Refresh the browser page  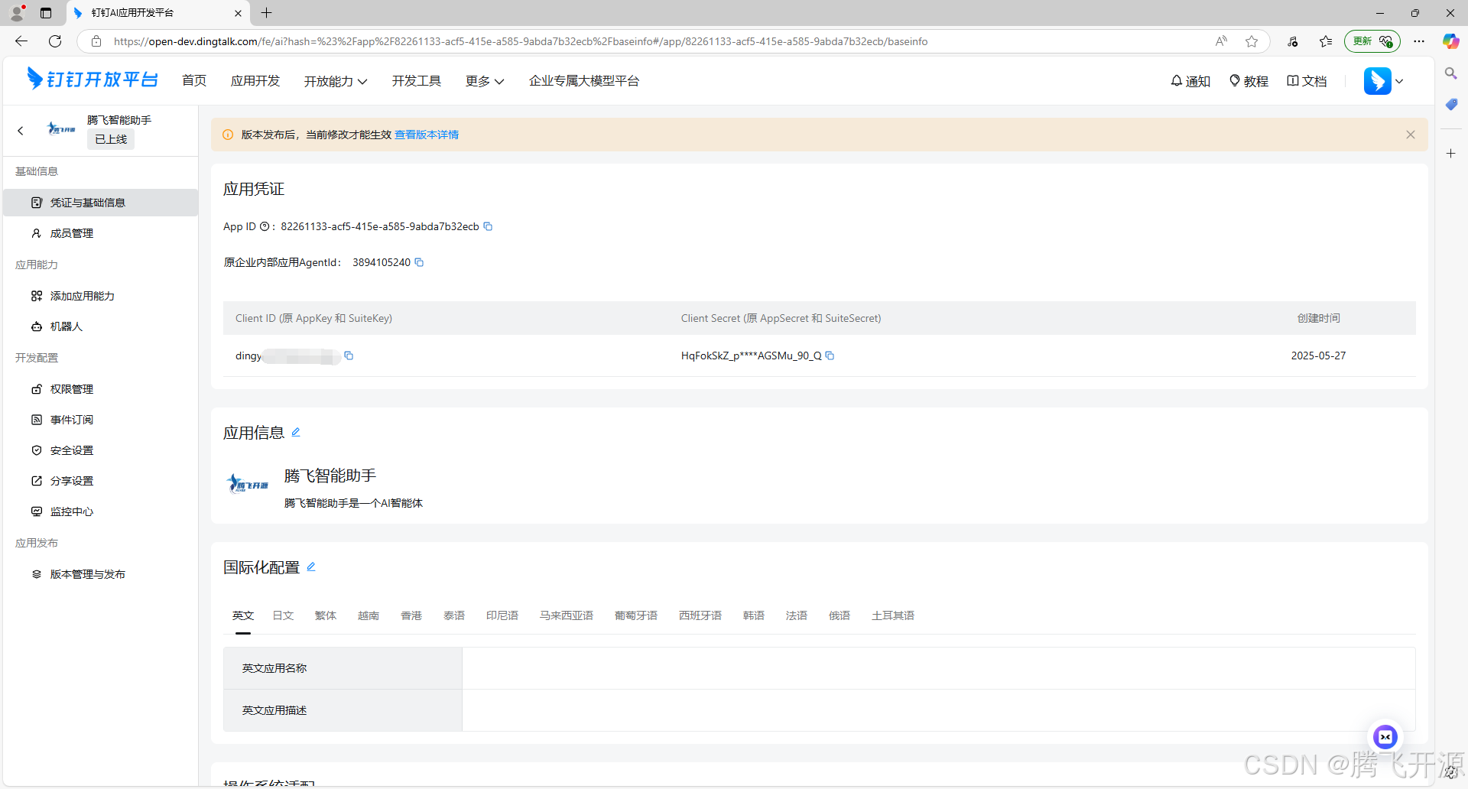pos(55,41)
